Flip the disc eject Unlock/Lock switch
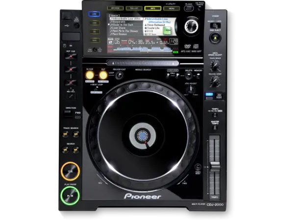Screen dimensions: 294x220 click(x=215, y=25)
